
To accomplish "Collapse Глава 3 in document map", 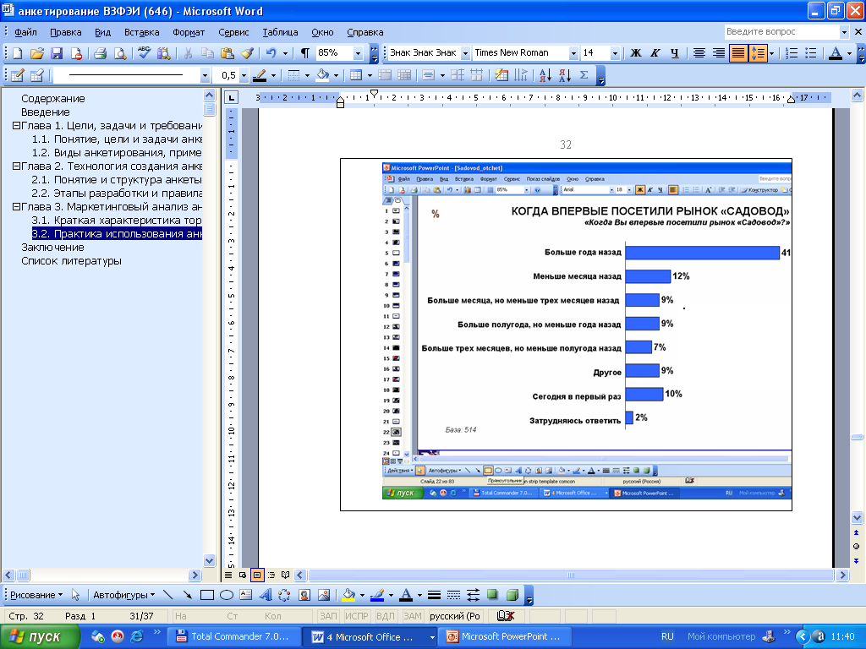I will coord(16,207).
